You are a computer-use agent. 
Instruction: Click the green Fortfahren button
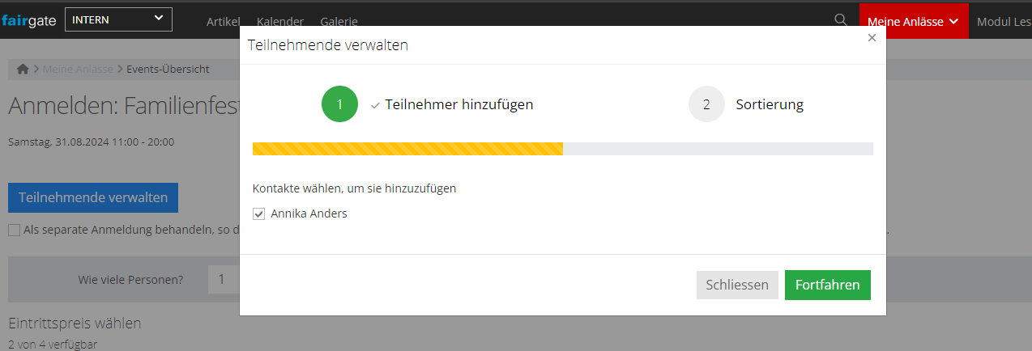(x=827, y=285)
